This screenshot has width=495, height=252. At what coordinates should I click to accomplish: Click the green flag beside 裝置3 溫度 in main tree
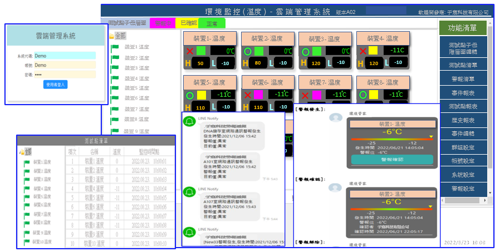(x=115, y=68)
